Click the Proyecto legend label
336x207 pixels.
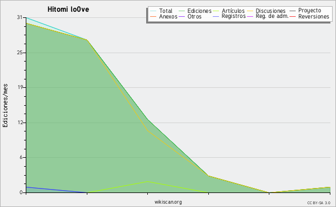pos(310,11)
